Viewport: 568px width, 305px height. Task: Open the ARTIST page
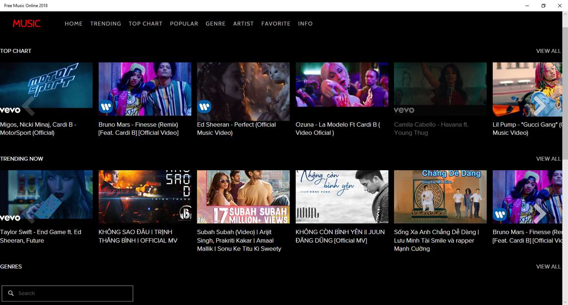pos(243,24)
